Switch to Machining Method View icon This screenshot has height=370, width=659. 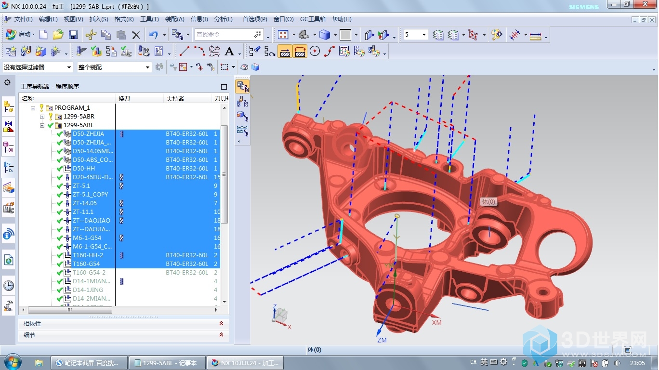point(242,130)
